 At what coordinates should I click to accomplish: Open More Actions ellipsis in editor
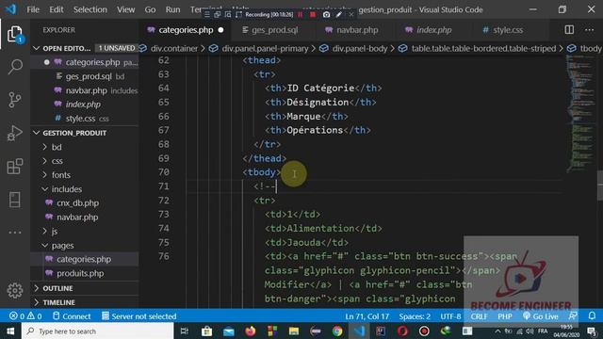click(x=589, y=29)
